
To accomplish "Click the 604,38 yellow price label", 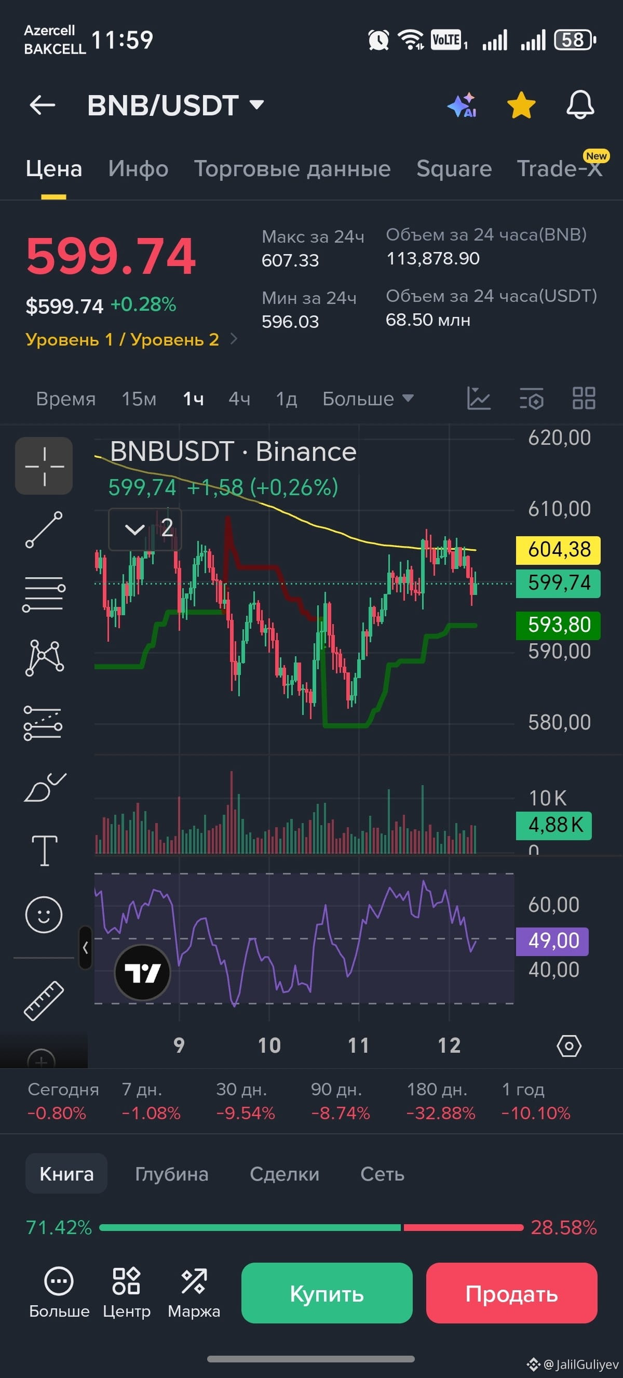I will pyautogui.click(x=558, y=550).
